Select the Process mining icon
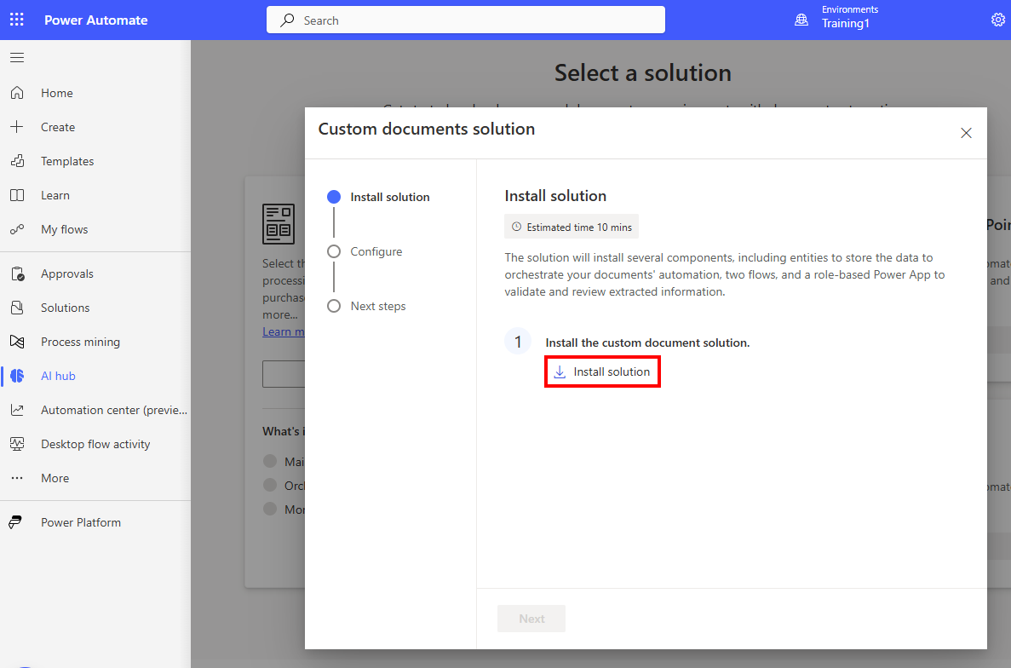The width and height of the screenshot is (1011, 668). 17,342
